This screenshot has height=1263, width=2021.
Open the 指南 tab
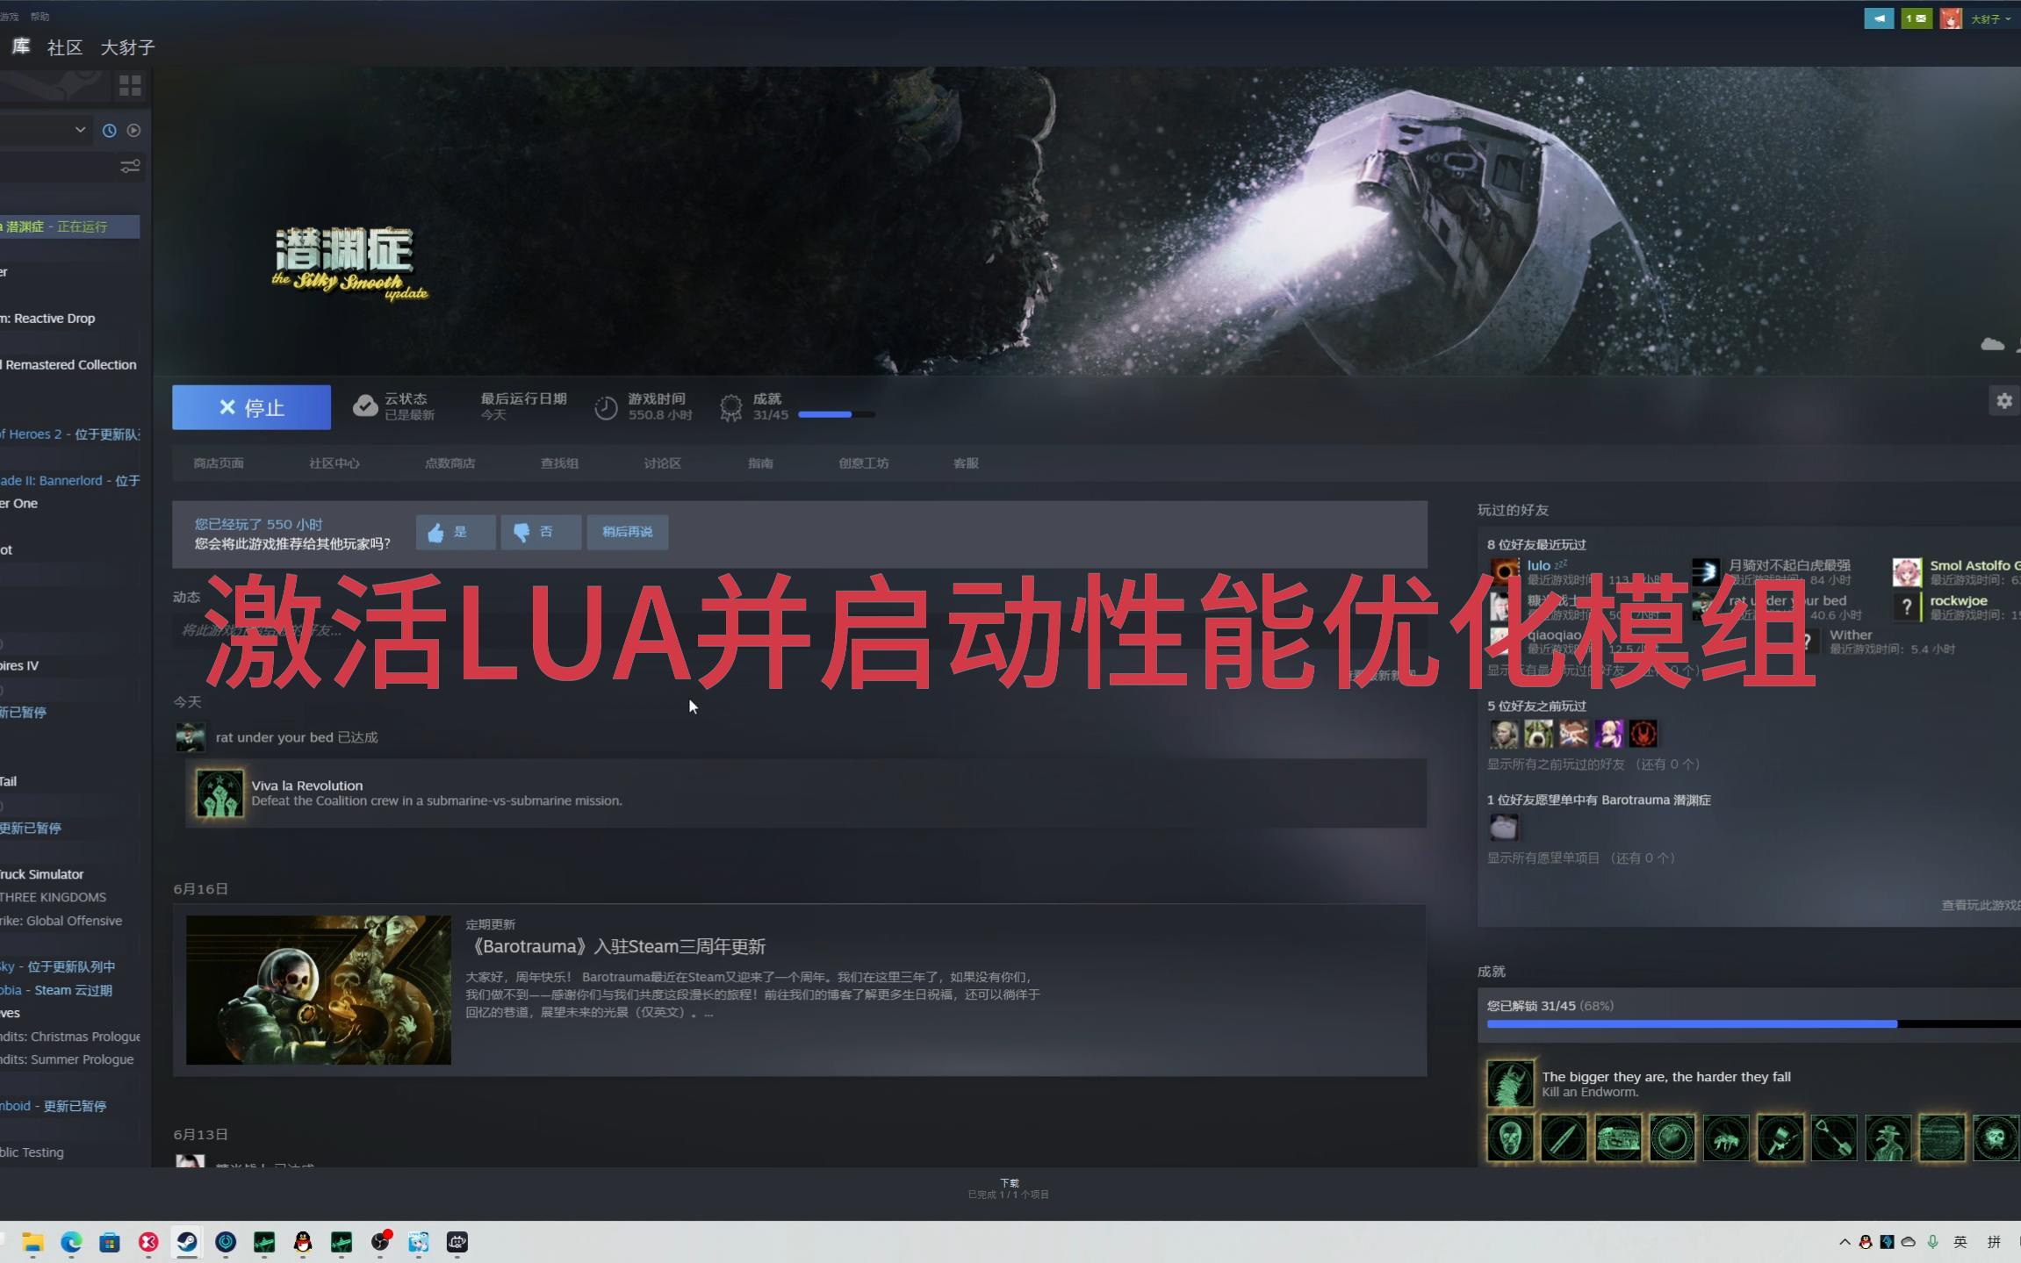[760, 463]
